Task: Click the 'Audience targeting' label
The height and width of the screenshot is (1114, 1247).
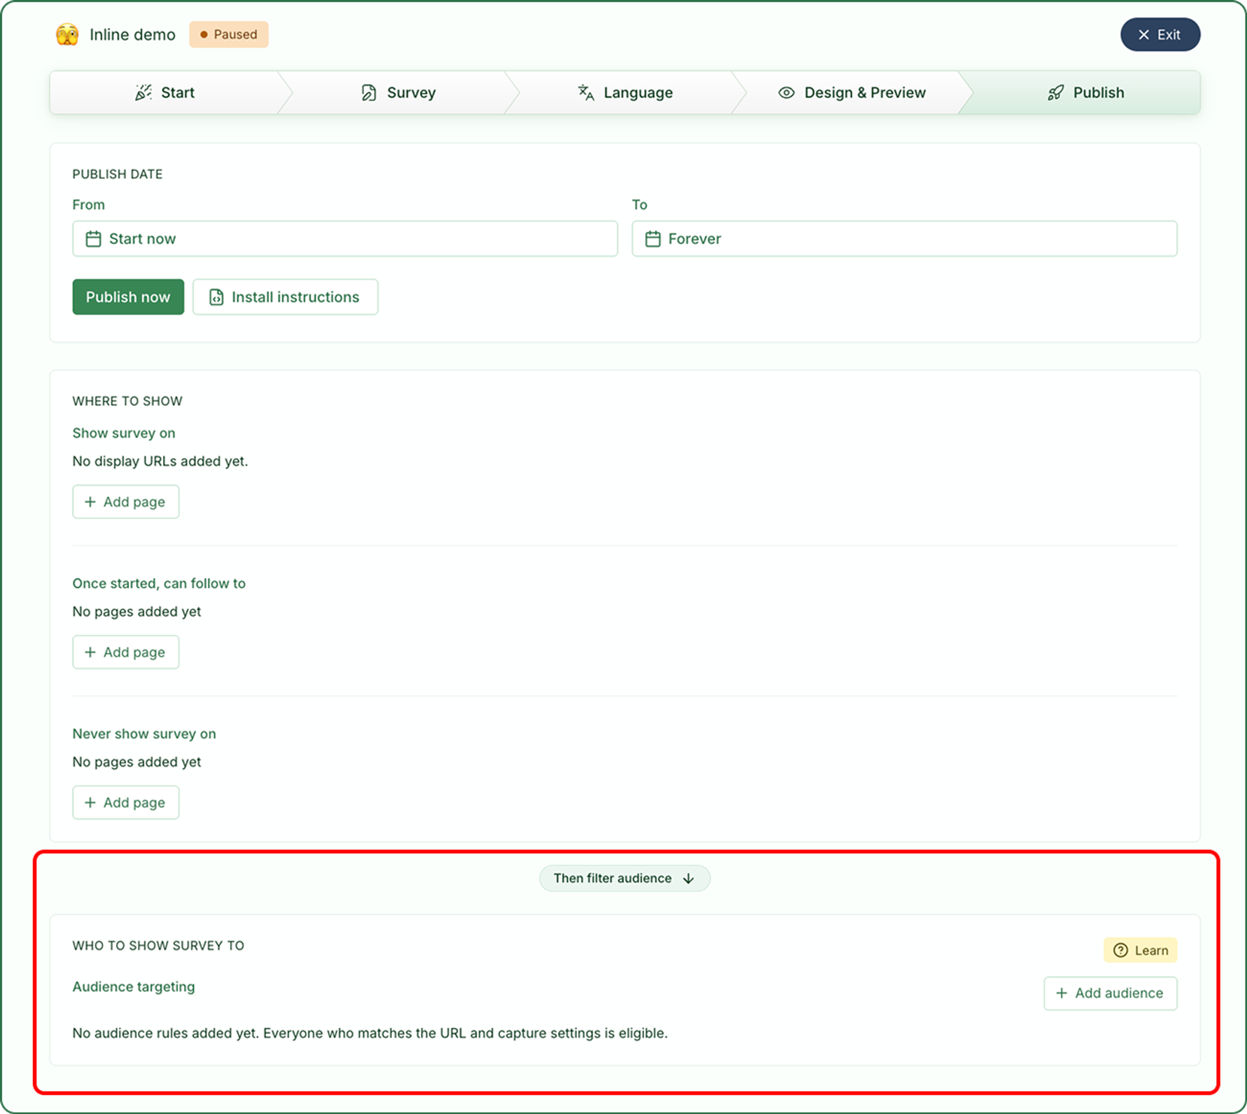Action: coord(133,987)
